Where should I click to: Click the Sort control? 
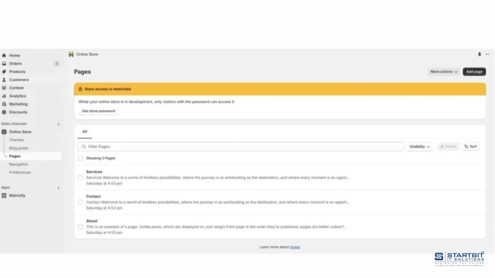point(470,146)
